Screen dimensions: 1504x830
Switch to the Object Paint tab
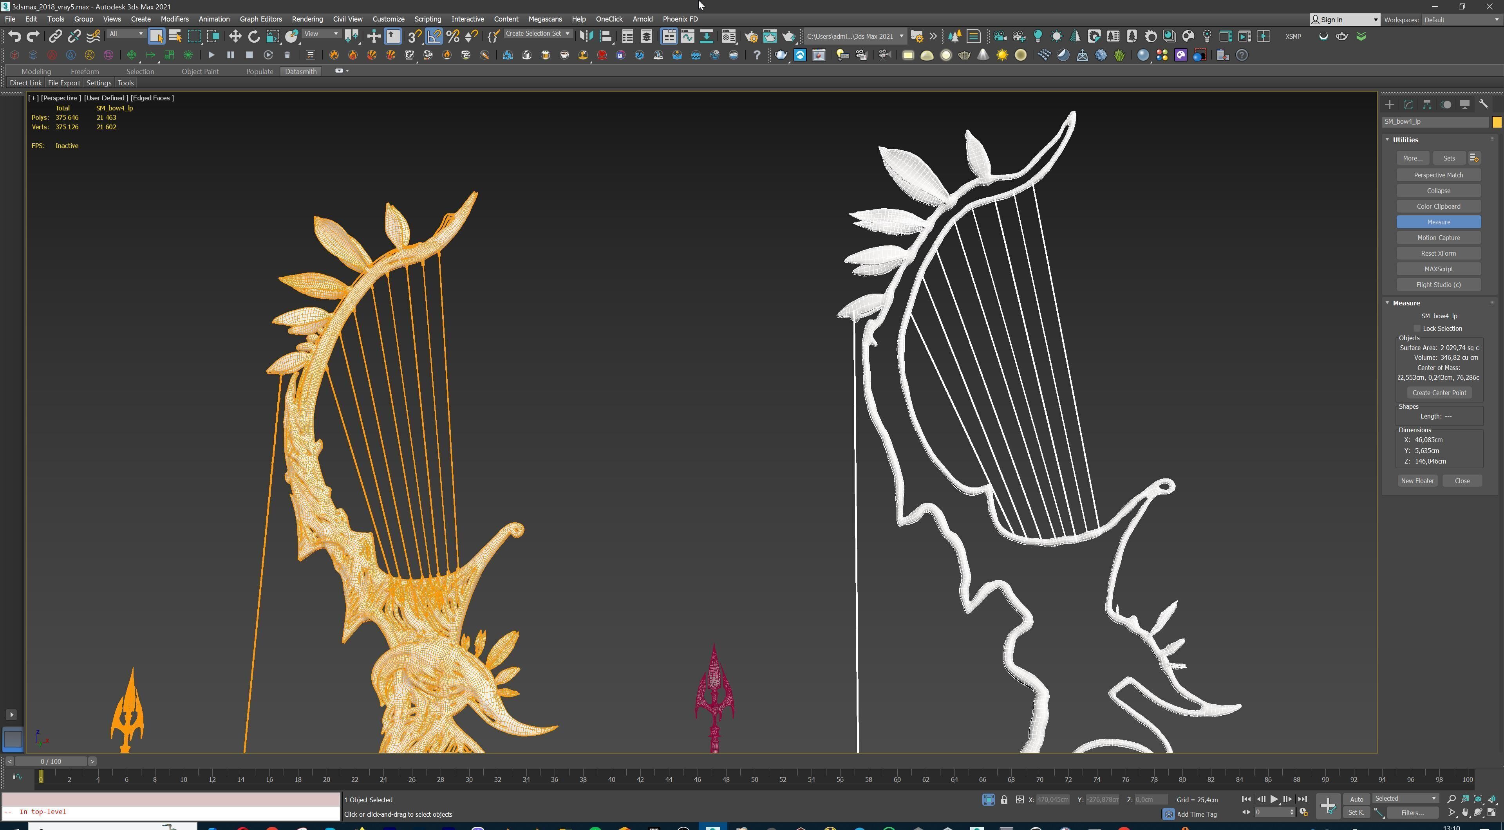click(200, 71)
